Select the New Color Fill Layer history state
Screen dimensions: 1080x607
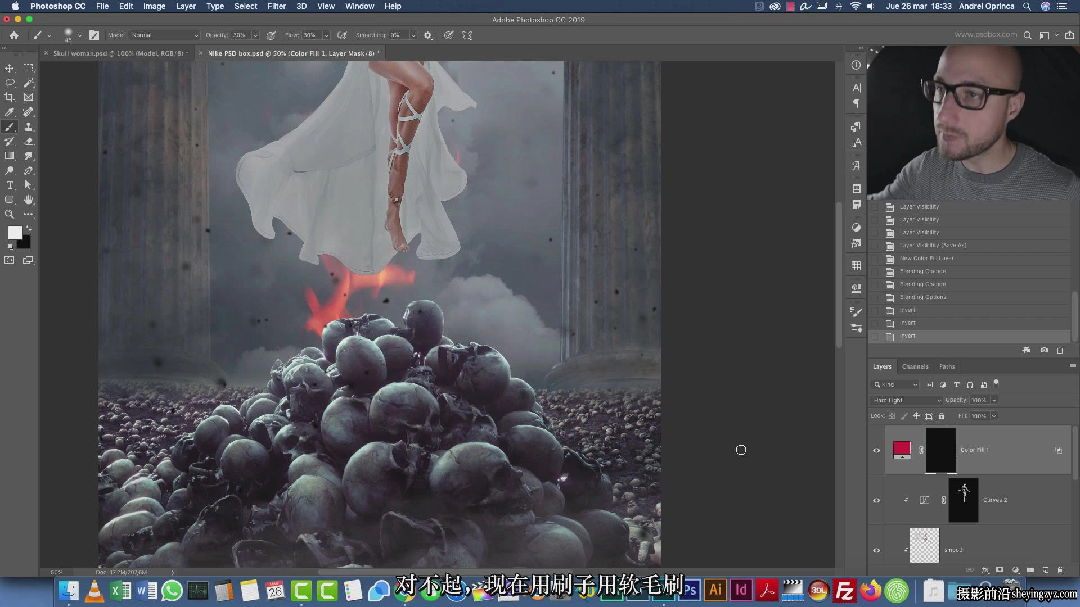pyautogui.click(x=969, y=259)
